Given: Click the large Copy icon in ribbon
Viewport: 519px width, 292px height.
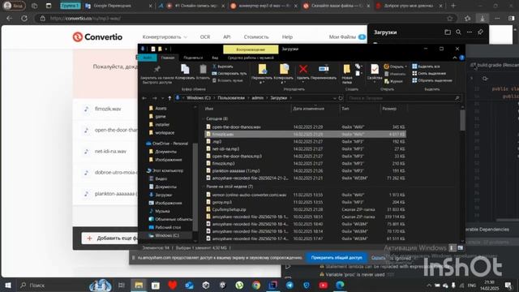Looking at the screenshot, I should point(185,69).
